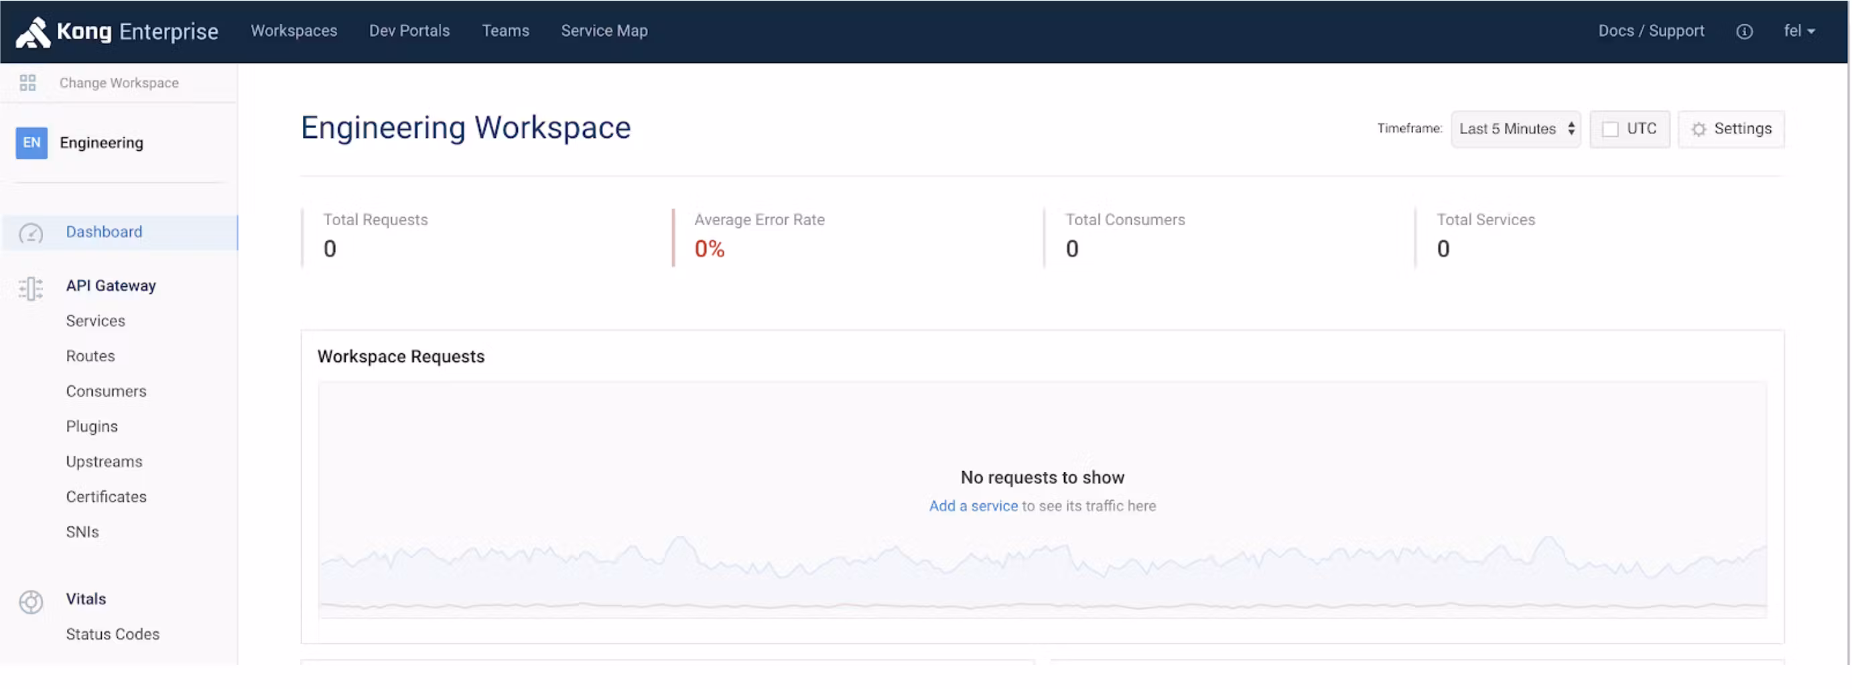Viewport: 1852px width, 689px height.
Task: Open the Docs / Support link
Action: [1651, 31]
